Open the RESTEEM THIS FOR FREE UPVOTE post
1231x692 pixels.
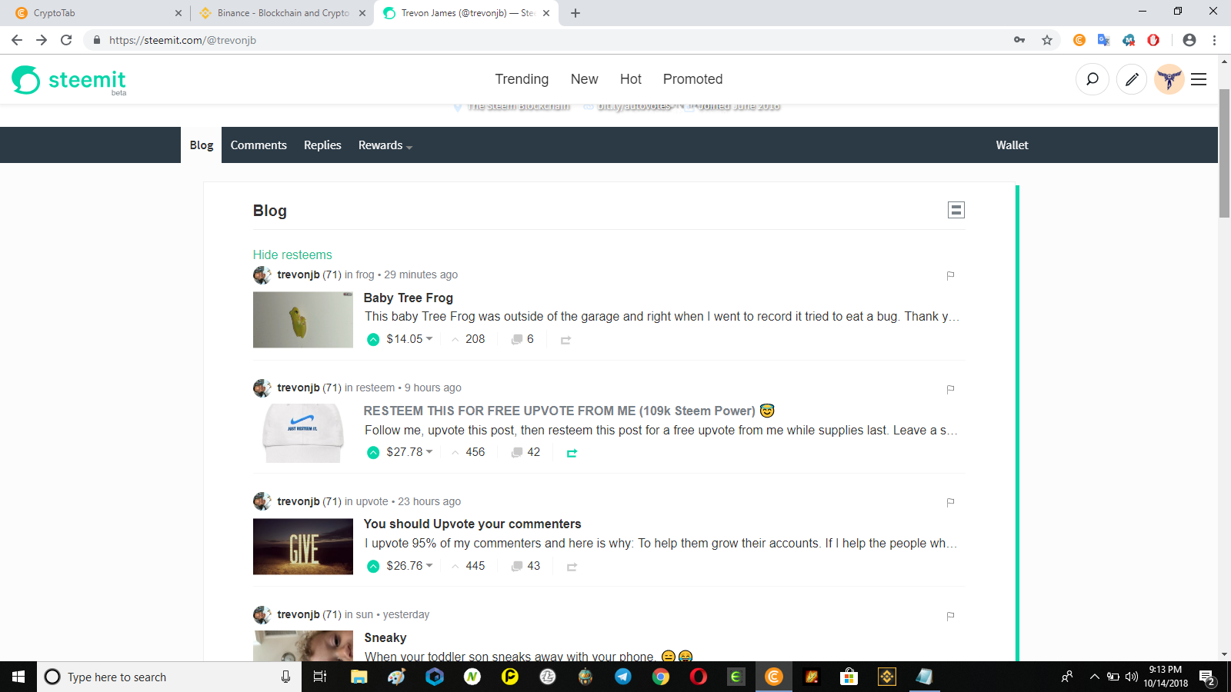559,411
